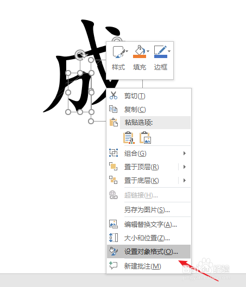Viewport: 246px width, 287px height.
Task: Expand the 填充 dropdown arrow
Action: (x=148, y=51)
